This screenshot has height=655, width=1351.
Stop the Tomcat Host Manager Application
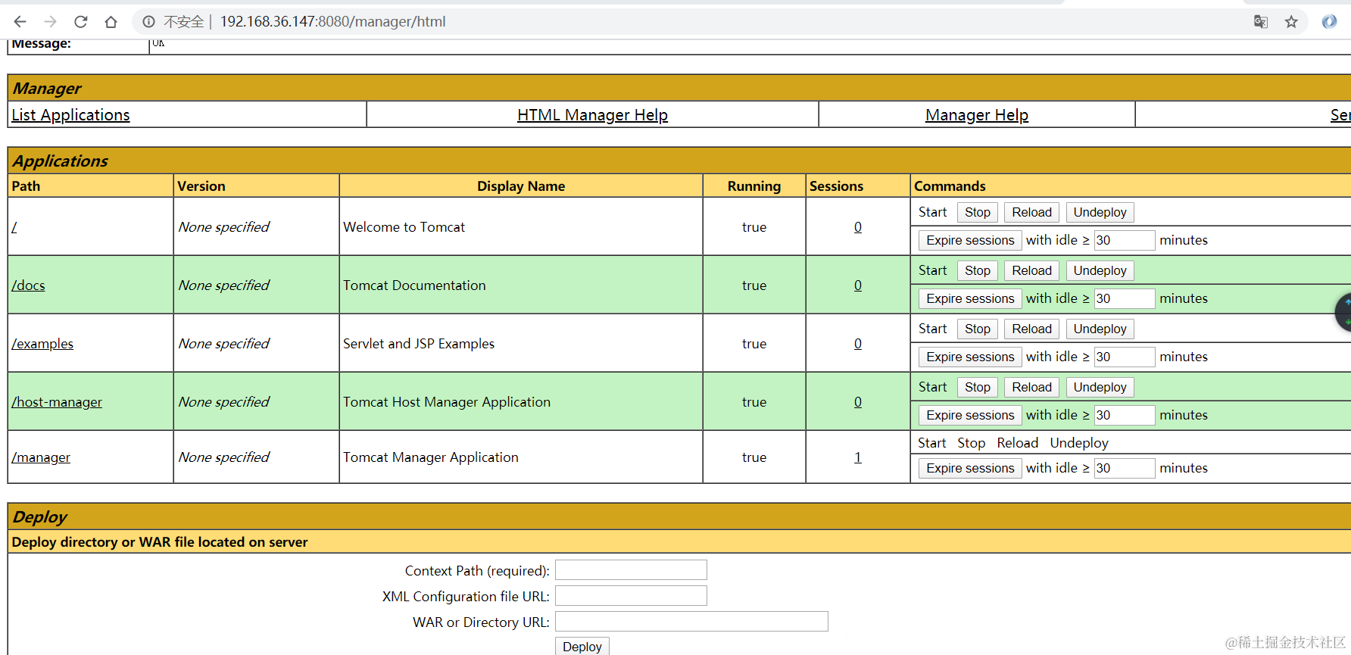click(x=977, y=387)
